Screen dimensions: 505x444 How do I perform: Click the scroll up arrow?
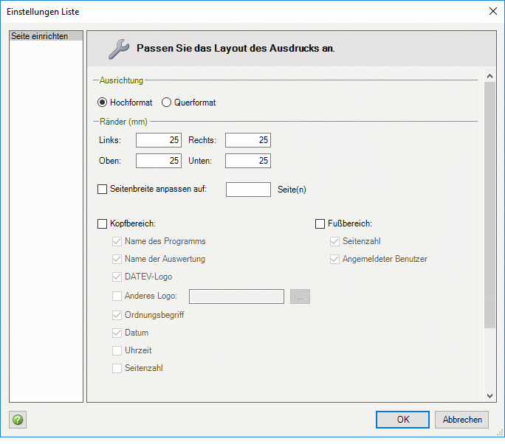tap(489, 76)
